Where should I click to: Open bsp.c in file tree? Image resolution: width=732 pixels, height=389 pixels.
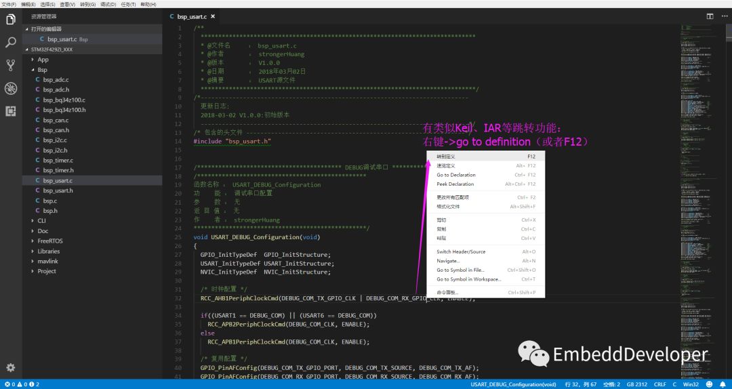pos(92,201)
